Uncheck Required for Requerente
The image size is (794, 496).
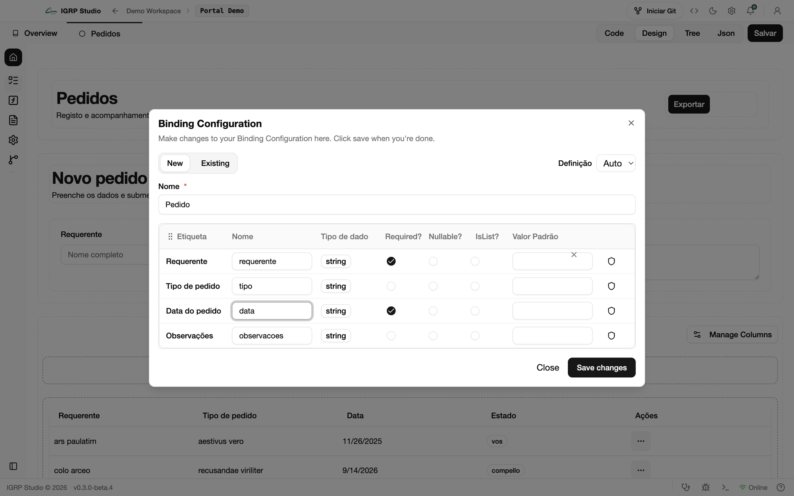[391, 261]
